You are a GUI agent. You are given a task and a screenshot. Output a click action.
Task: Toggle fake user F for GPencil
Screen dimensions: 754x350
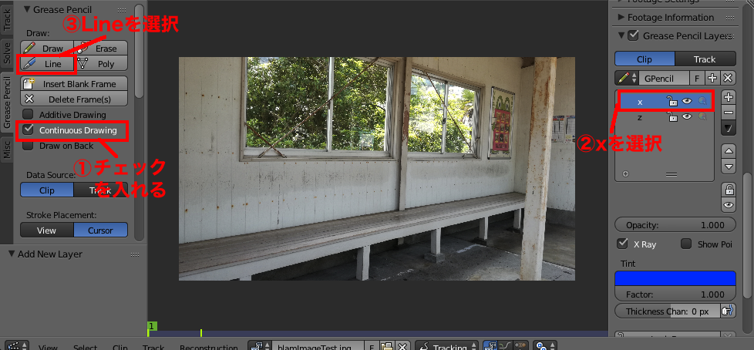click(x=697, y=78)
